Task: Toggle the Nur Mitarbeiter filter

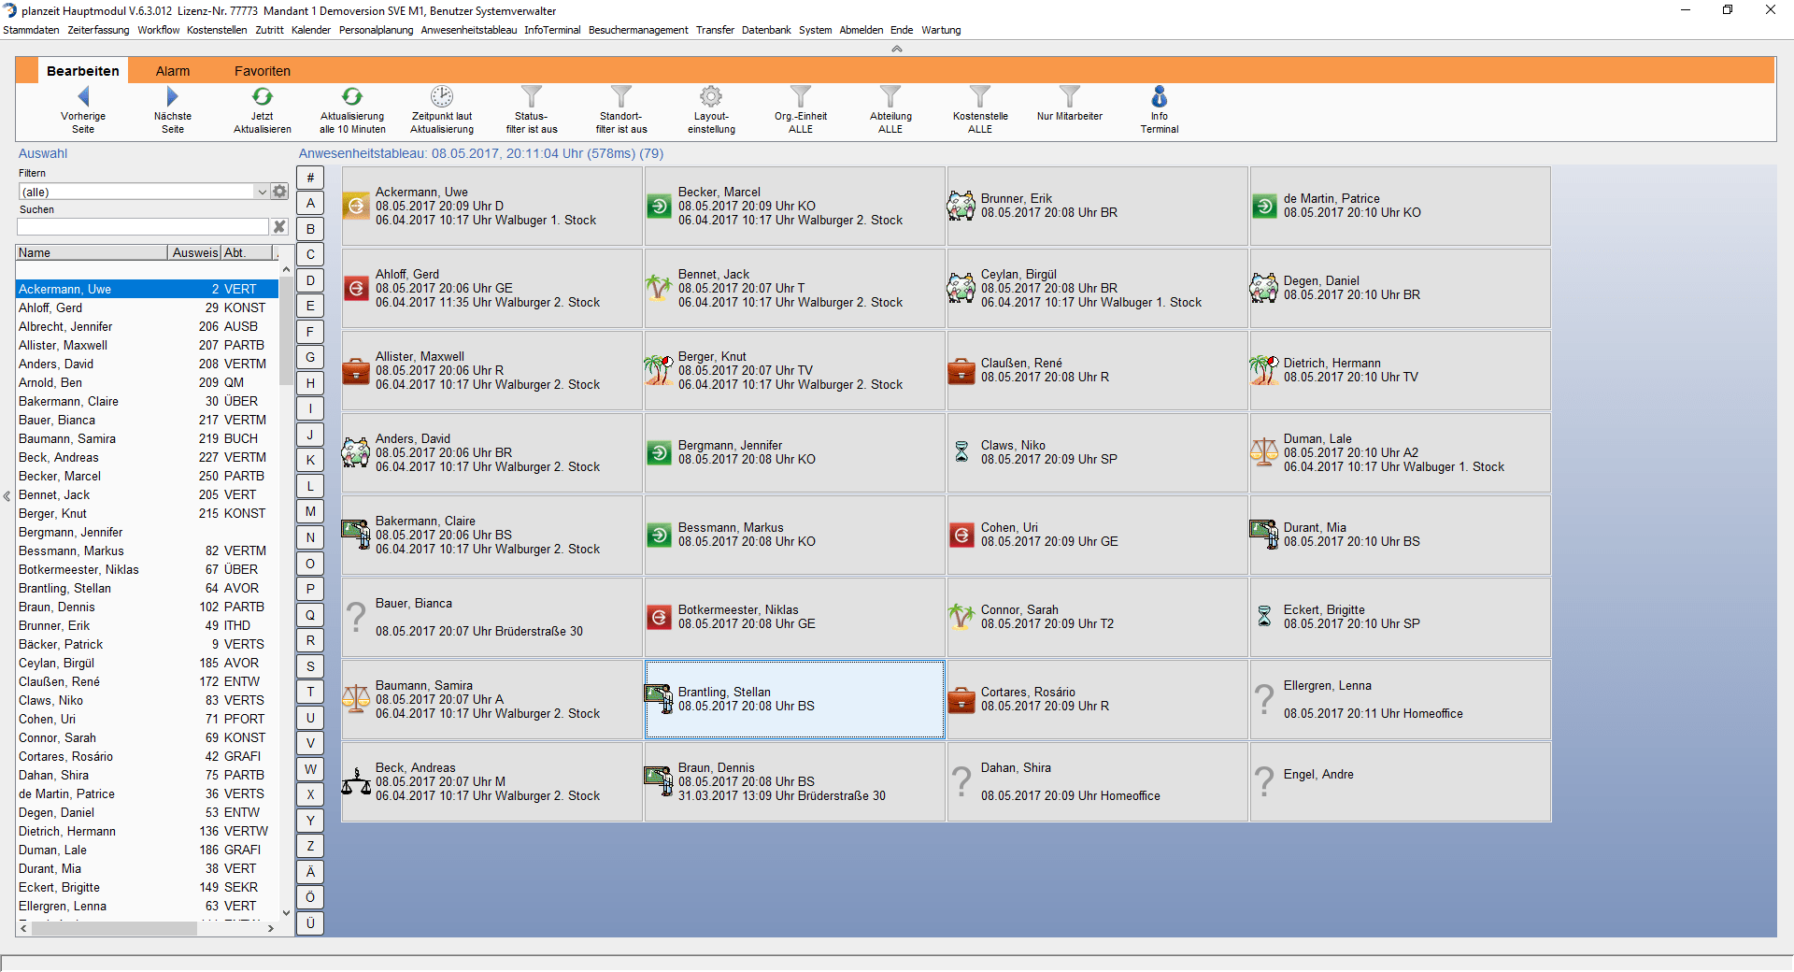Action: pos(1069,97)
